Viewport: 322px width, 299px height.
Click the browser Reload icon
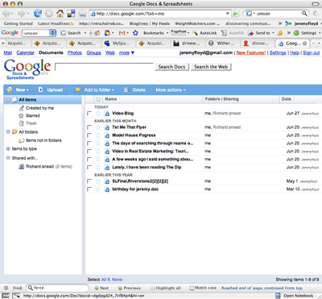tap(37, 13)
